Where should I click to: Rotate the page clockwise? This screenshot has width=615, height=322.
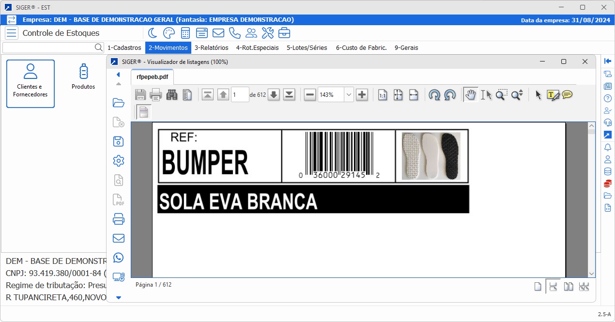coord(434,95)
